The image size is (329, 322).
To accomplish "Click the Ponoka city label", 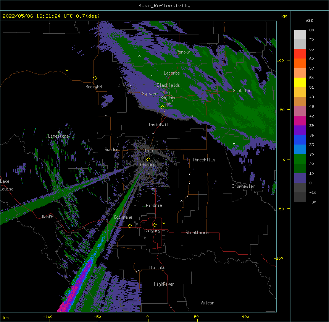I will [x=183, y=52].
